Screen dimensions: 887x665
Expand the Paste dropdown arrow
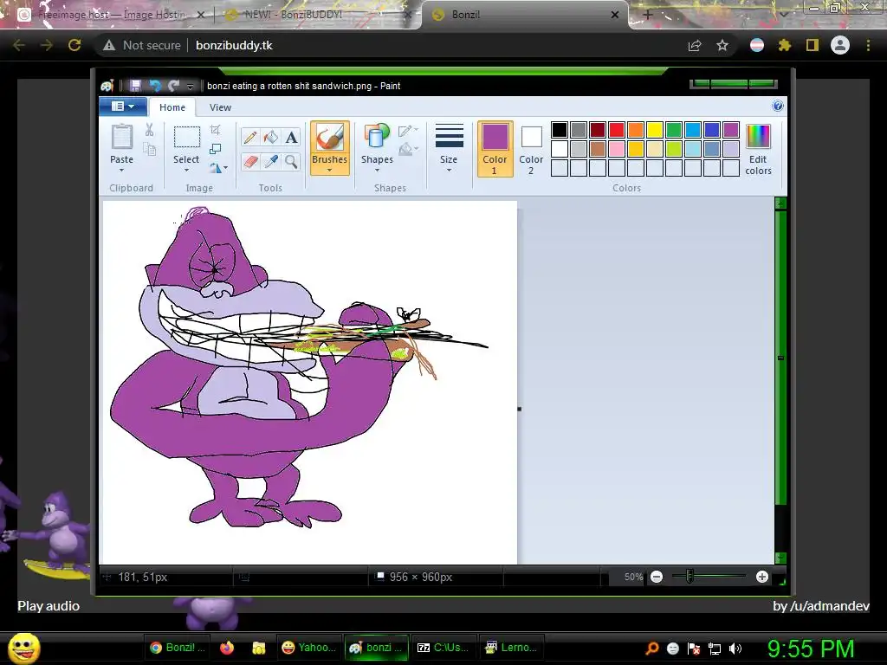121,171
